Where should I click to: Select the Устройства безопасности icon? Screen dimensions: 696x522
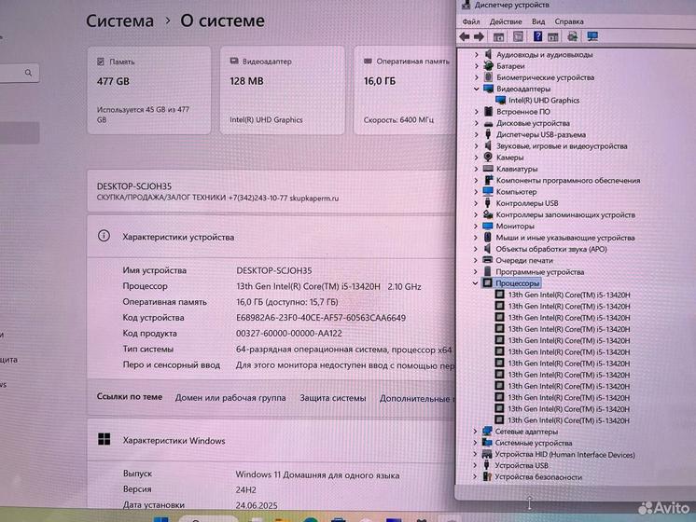click(x=487, y=476)
